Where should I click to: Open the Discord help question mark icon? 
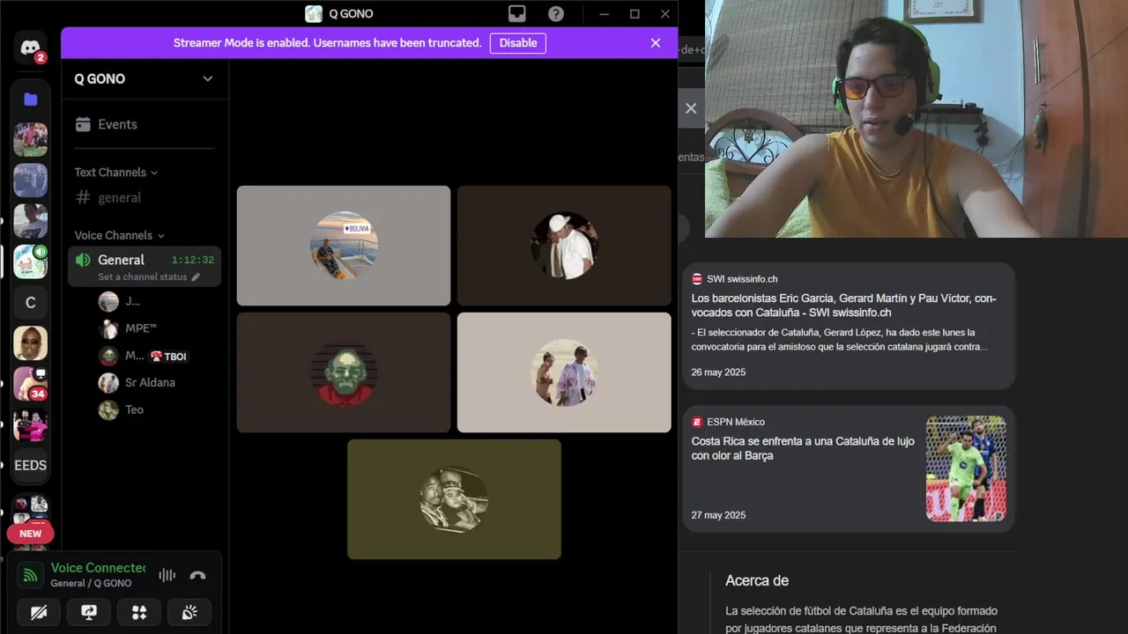click(x=556, y=14)
